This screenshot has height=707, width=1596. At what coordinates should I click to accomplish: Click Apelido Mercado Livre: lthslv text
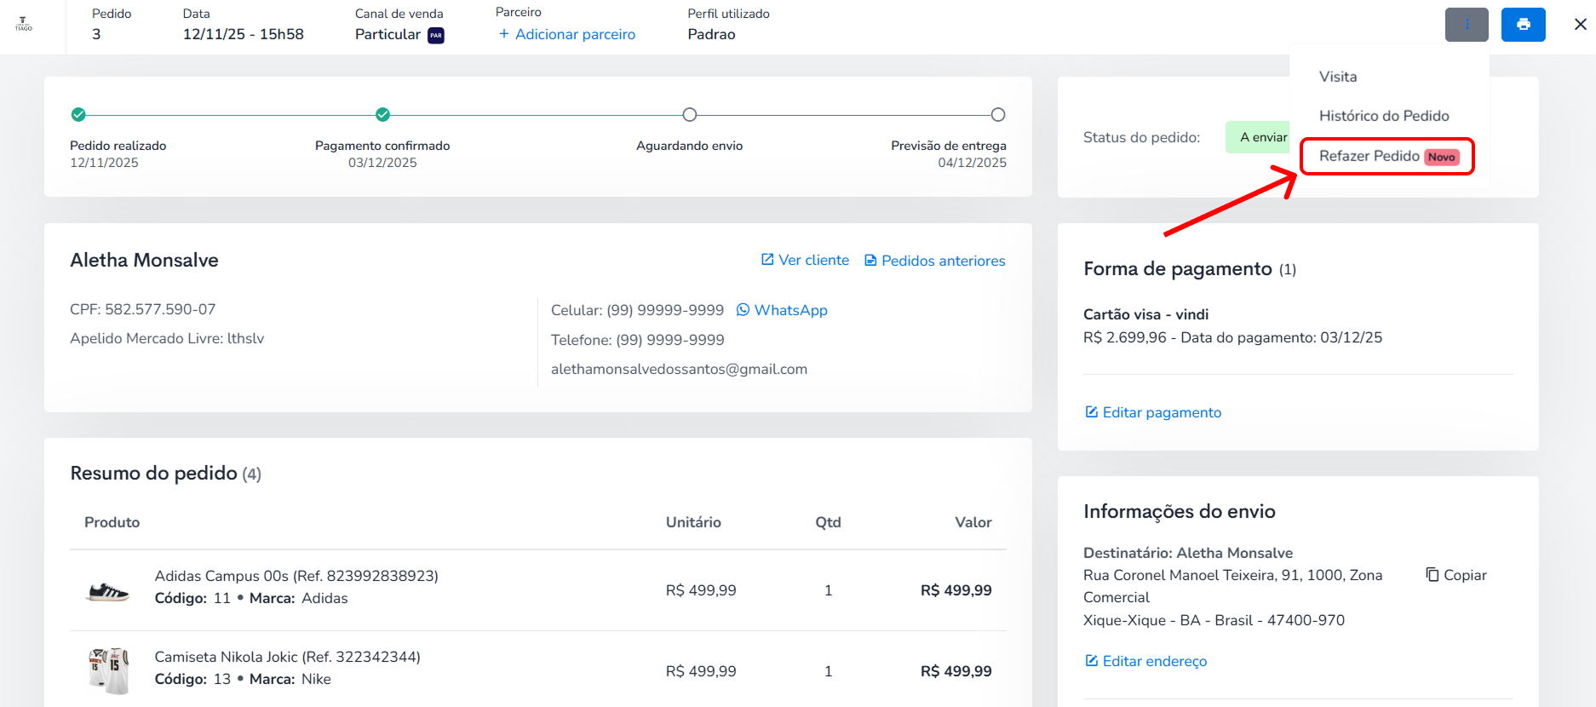click(x=167, y=338)
